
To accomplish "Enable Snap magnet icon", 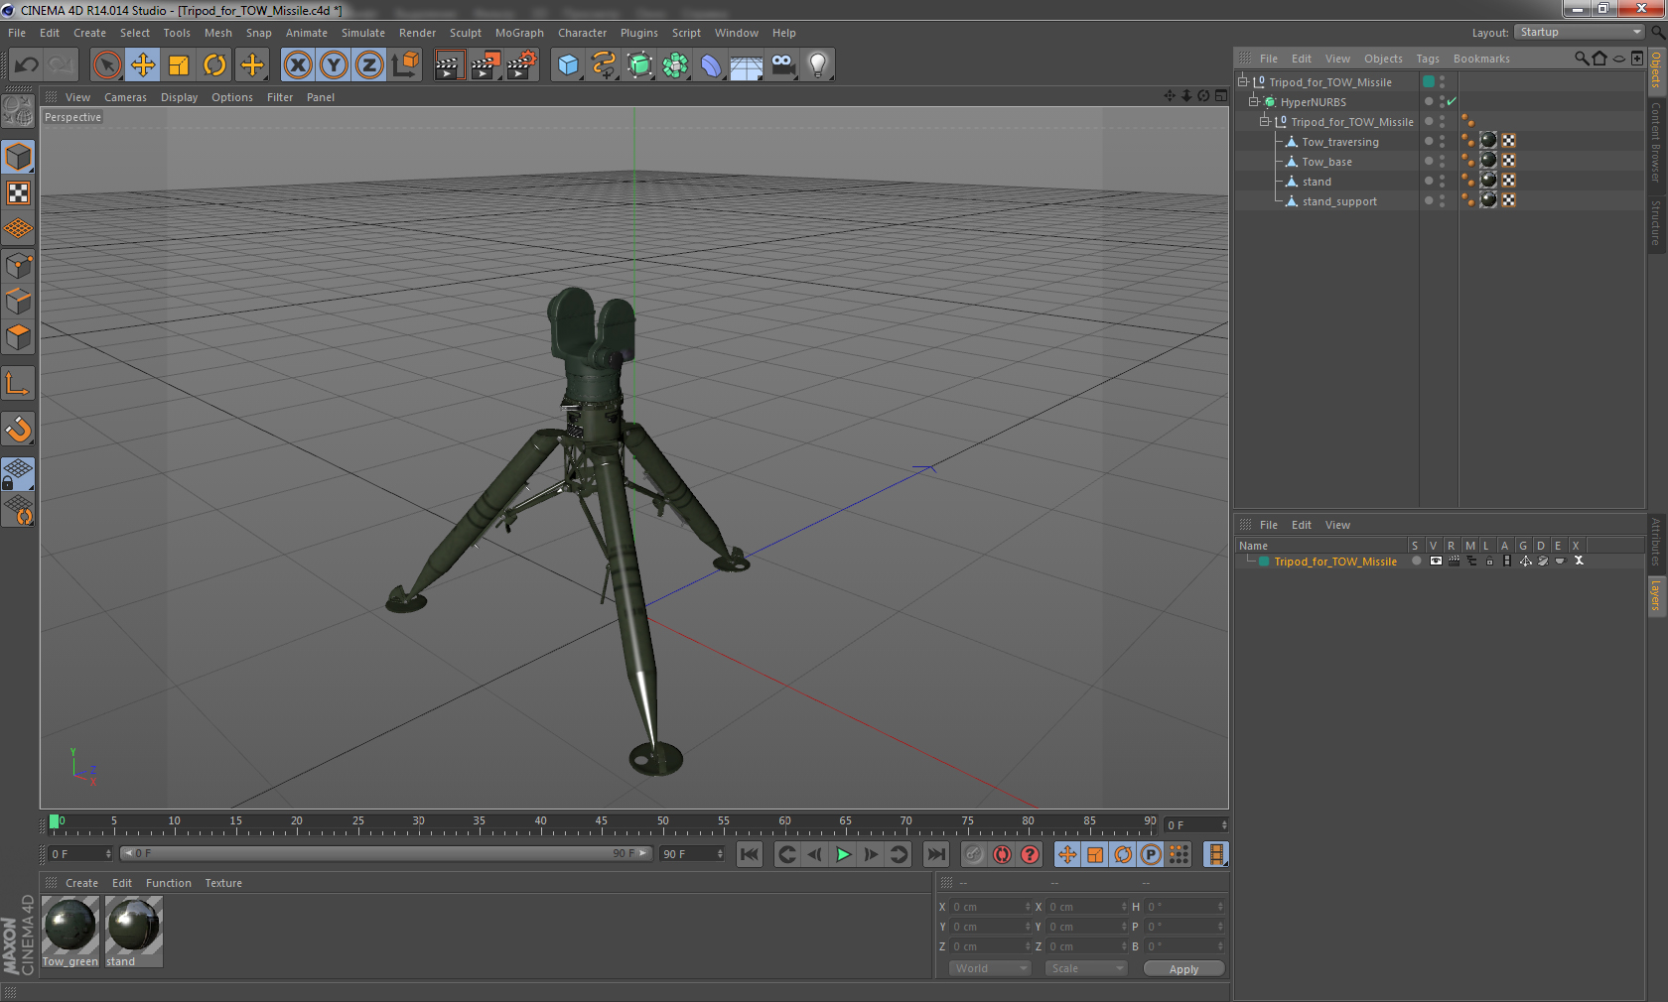I will click(x=18, y=429).
